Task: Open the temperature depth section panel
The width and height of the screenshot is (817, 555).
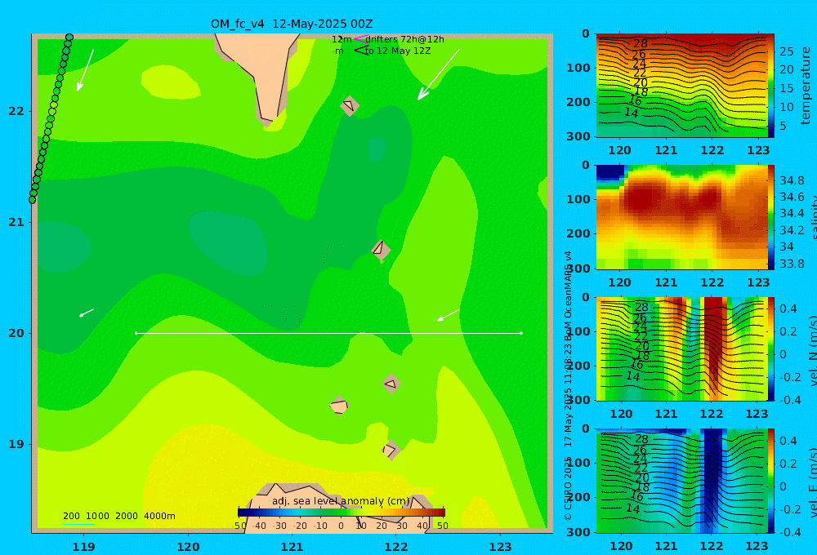Action: 681,86
